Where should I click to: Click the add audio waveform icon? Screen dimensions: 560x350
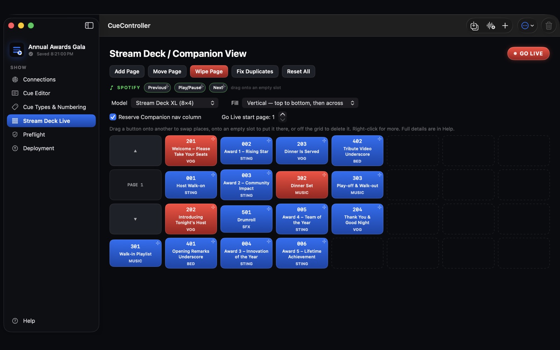click(490, 26)
